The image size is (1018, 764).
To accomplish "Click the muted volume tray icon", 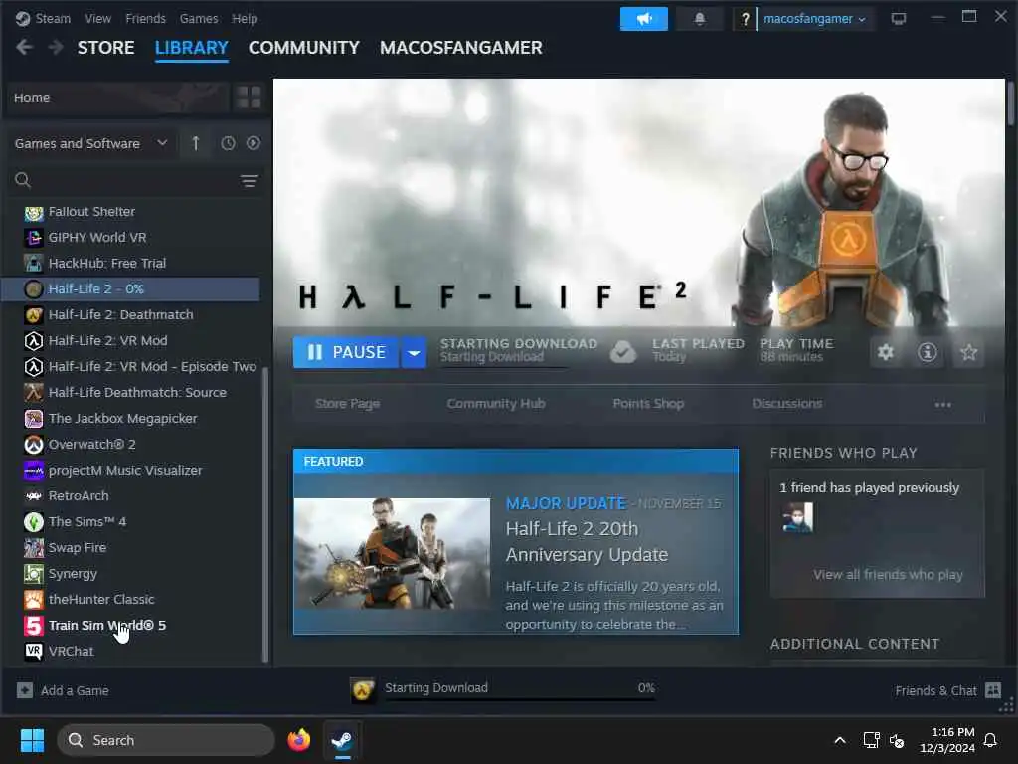I will tap(897, 740).
